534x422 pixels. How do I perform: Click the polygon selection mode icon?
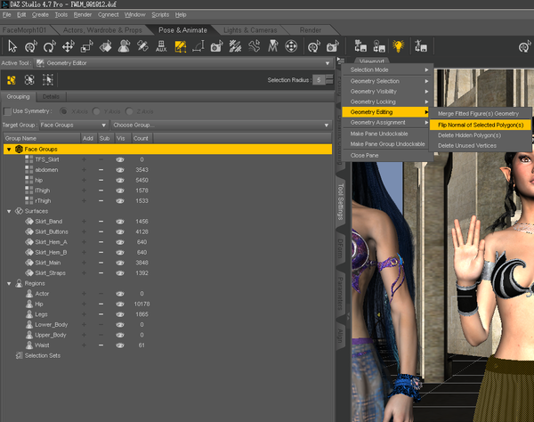12,80
